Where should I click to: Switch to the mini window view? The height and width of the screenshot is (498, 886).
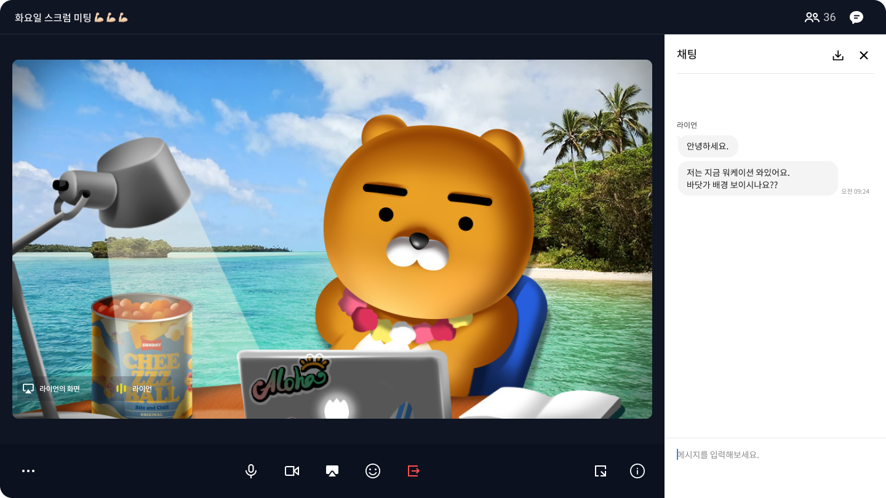pos(601,471)
